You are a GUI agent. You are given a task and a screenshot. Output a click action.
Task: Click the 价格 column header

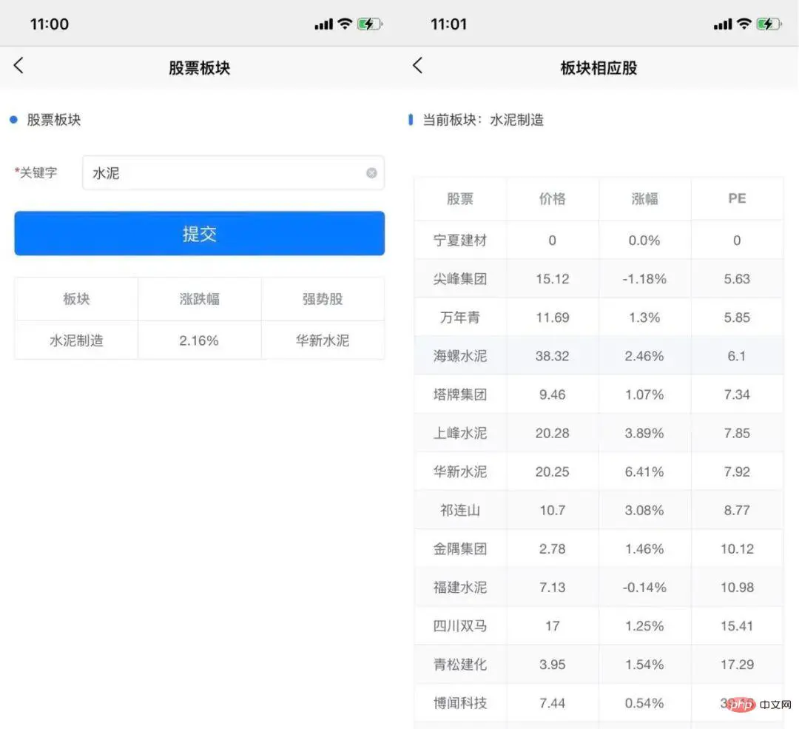553,198
